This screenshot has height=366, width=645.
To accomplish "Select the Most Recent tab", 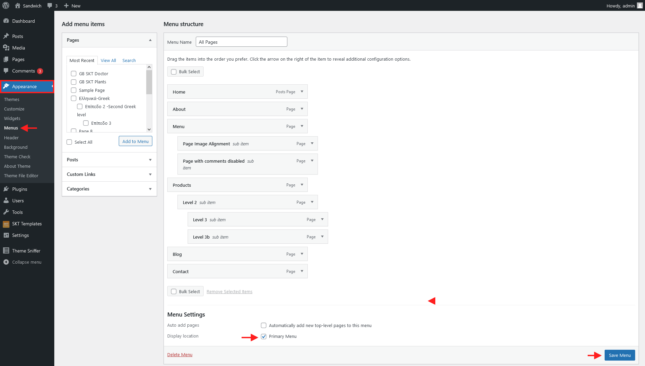I will (82, 60).
